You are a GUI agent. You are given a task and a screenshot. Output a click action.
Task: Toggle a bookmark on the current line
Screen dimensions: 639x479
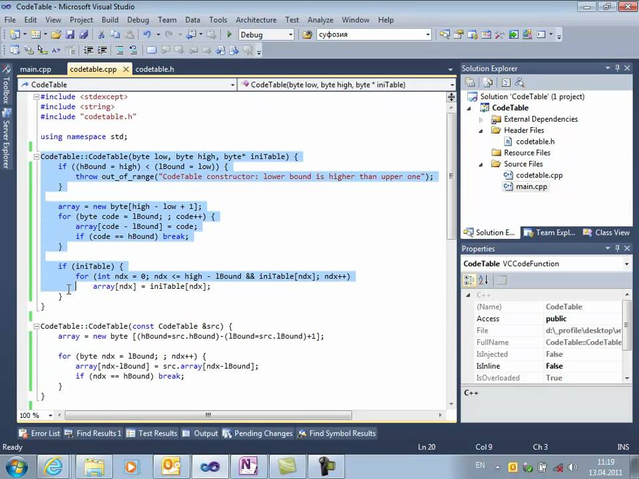point(151,50)
